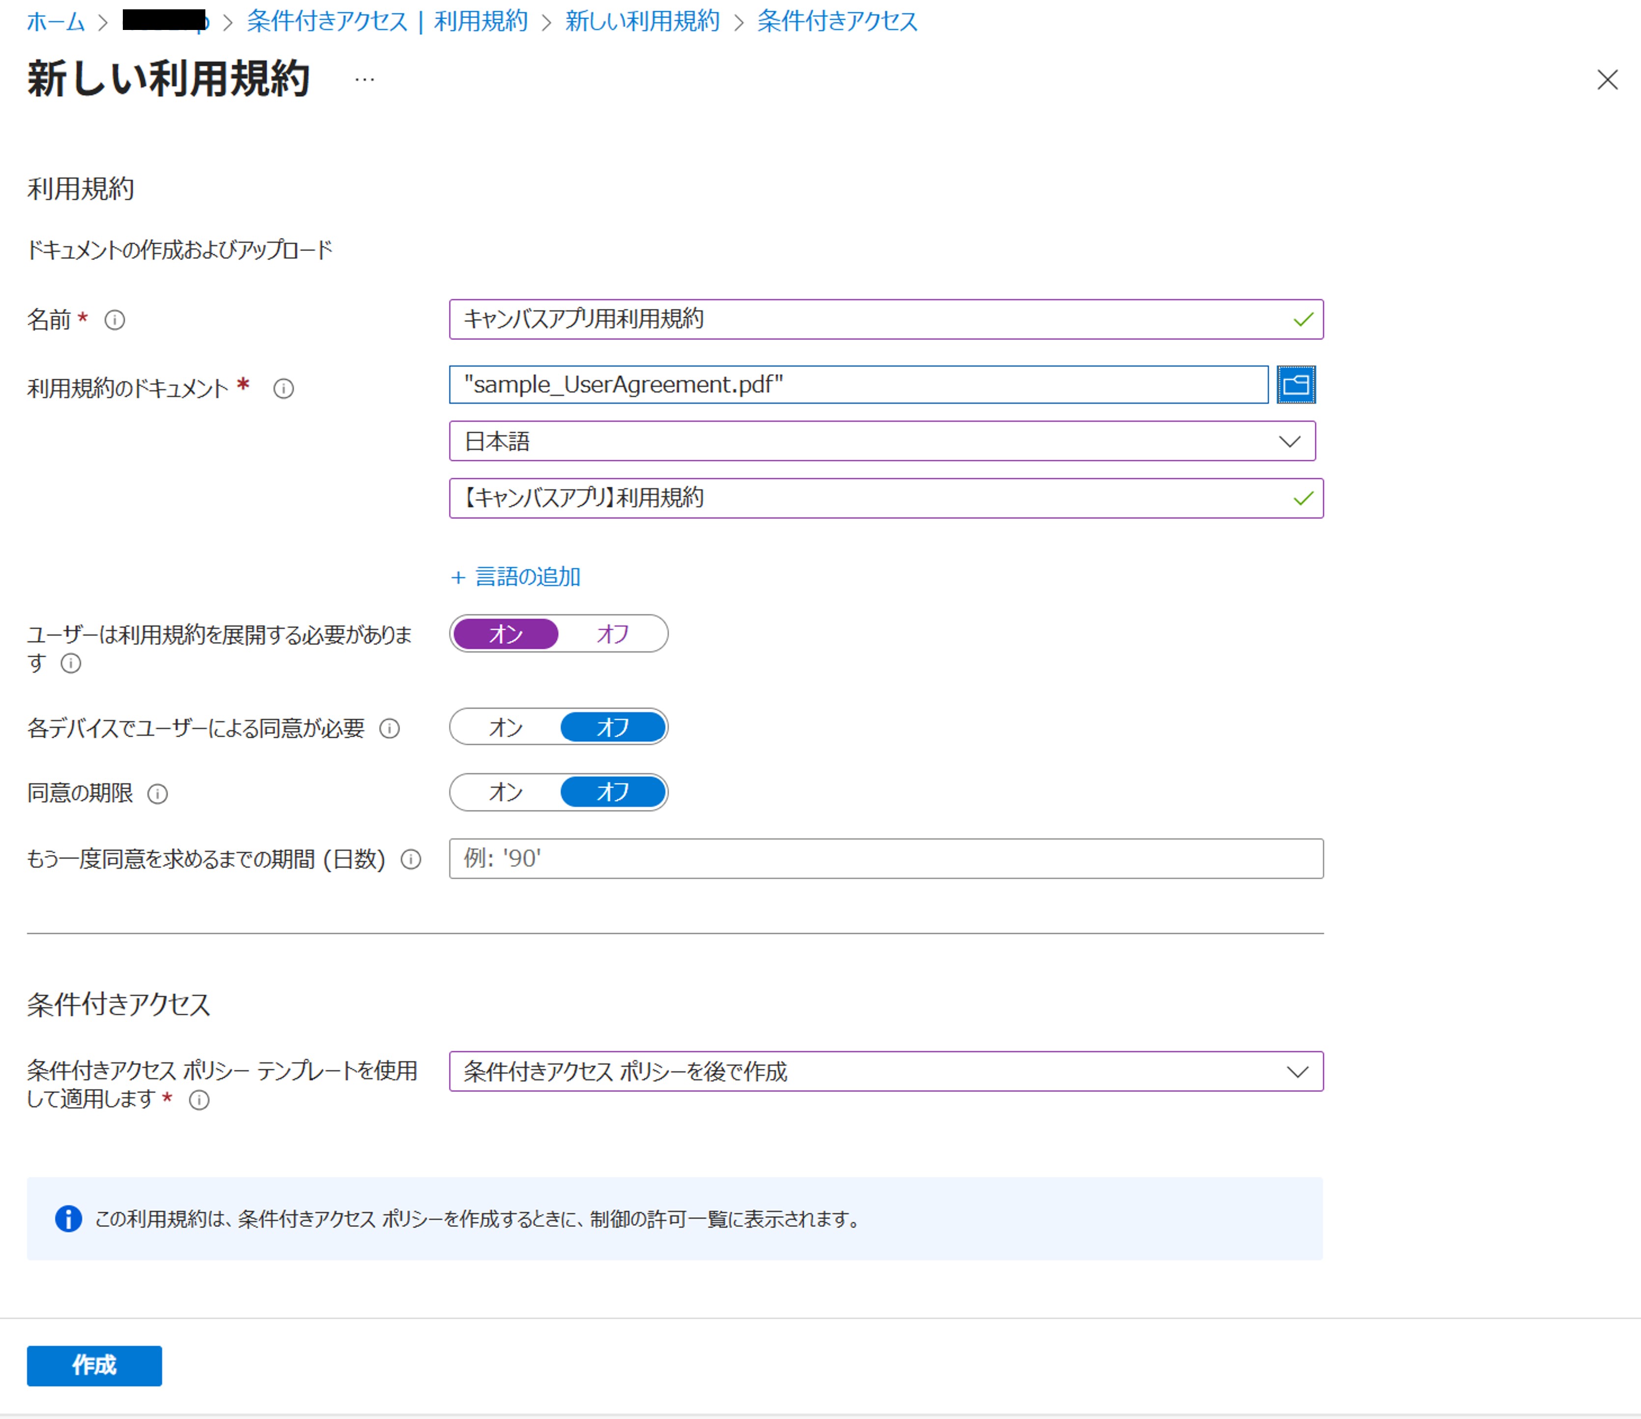1641x1419 pixels.
Task: Set 利用規約を展開する必要 toggle to オフ
Action: (612, 634)
